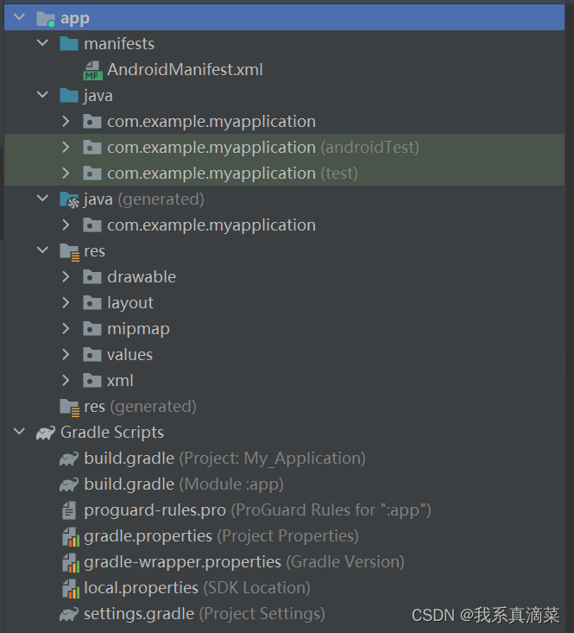574x633 pixels.
Task: Expand the com.example.myapplication (test) package
Action: (66, 174)
